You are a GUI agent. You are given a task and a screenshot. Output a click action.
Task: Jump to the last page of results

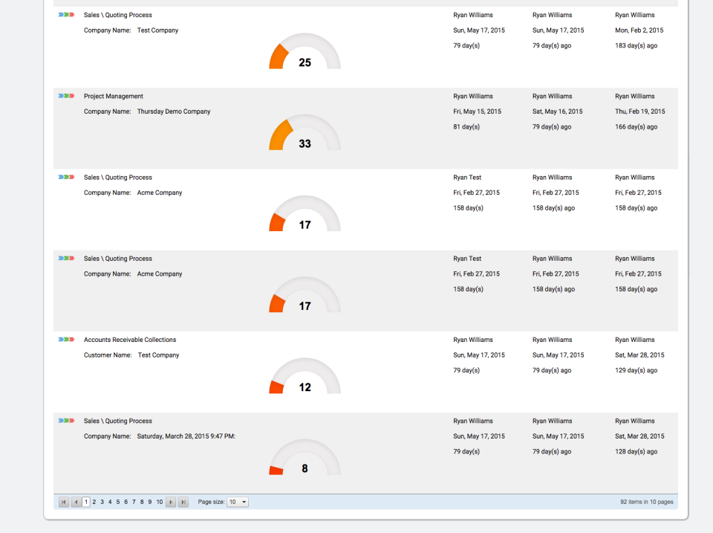point(183,502)
